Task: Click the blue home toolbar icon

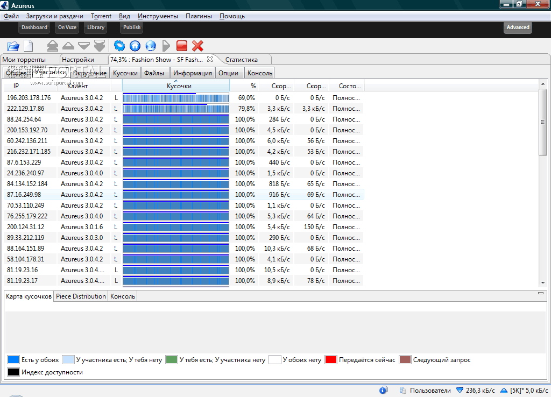Action: point(135,46)
